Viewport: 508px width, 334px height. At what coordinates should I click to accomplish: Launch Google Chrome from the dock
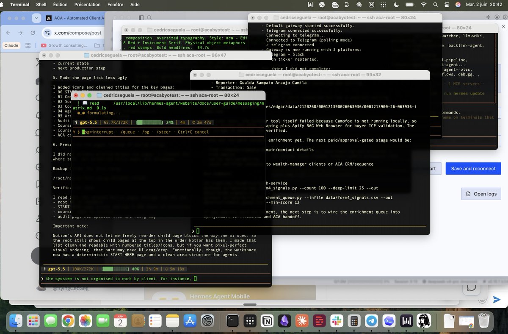click(x=68, y=322)
